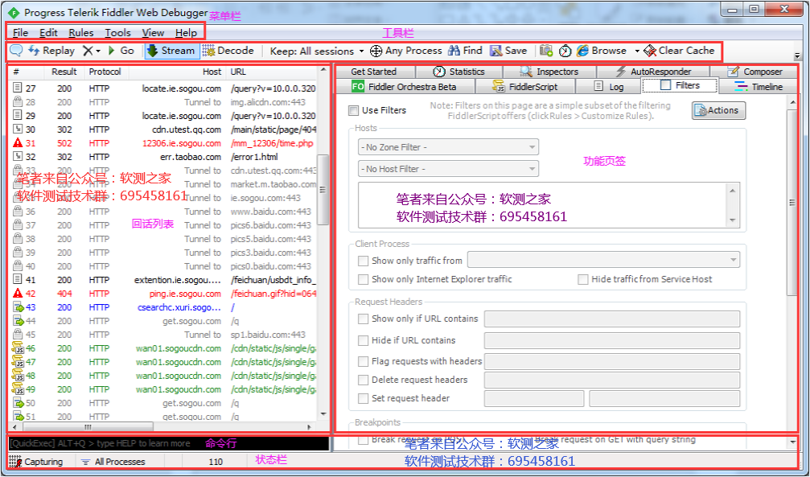Open the Get Started tab
This screenshot has height=477, width=810.
point(373,72)
